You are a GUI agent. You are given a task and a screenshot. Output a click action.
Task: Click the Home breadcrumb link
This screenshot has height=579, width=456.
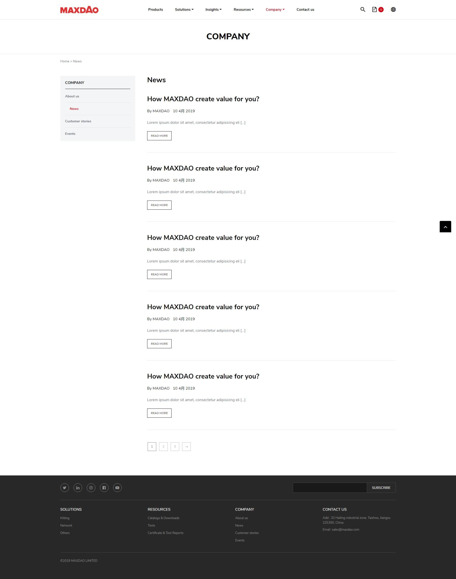65,61
